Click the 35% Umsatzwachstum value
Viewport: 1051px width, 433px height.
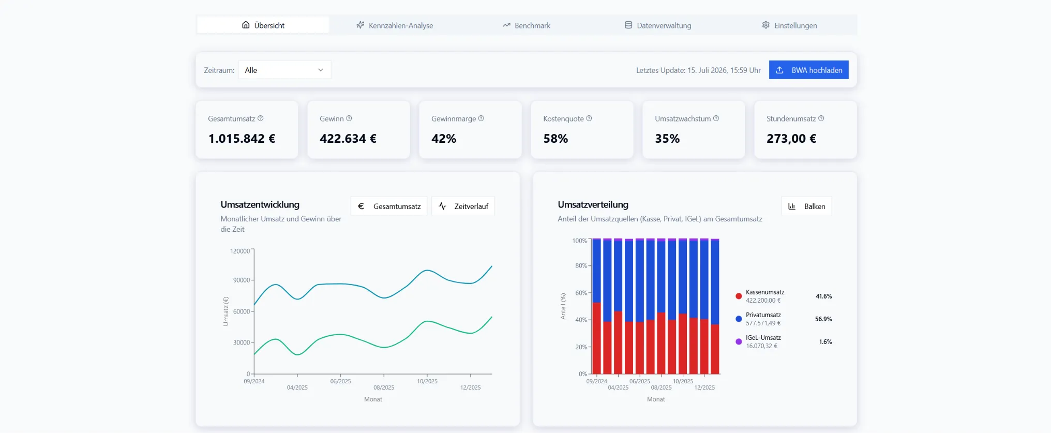(x=667, y=139)
